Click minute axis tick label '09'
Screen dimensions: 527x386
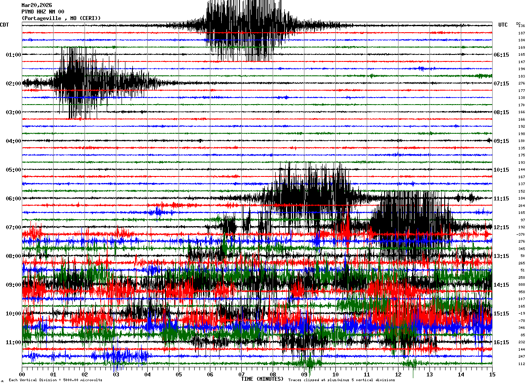point(304,374)
